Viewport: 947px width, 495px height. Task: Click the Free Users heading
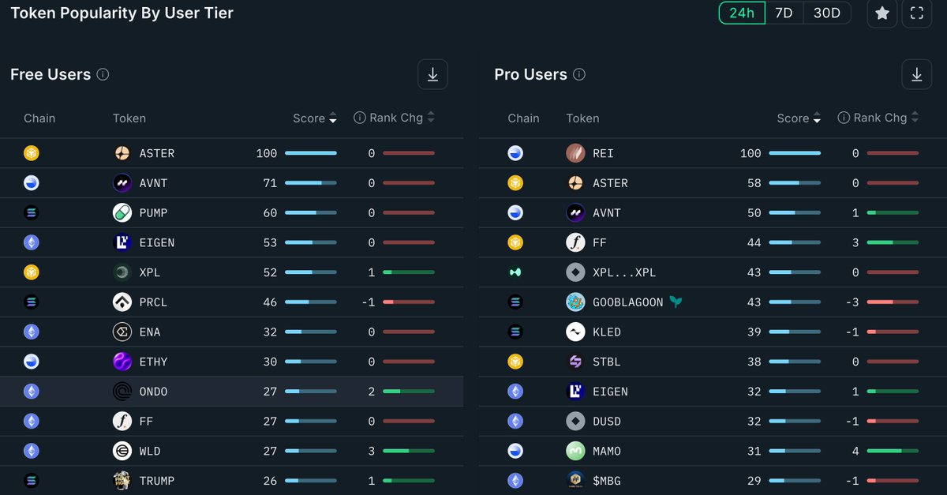[51, 74]
